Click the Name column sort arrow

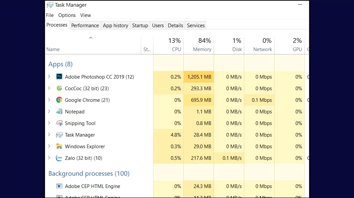pyautogui.click(x=91, y=38)
